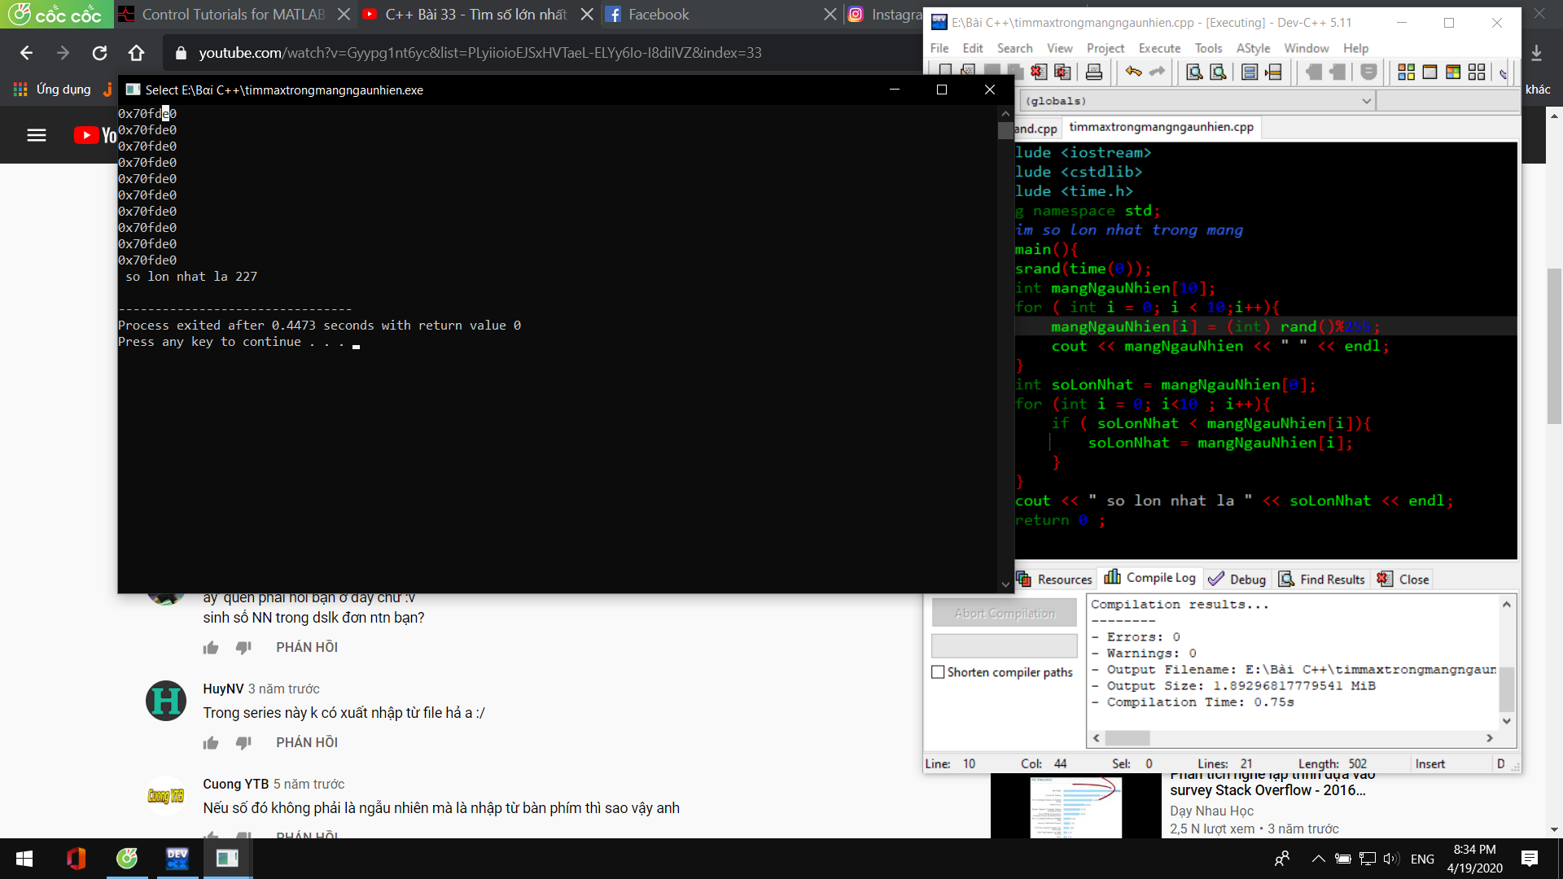Click the Undo arrow toolbar icon
Image resolution: width=1563 pixels, height=879 pixels.
pyautogui.click(x=1133, y=72)
